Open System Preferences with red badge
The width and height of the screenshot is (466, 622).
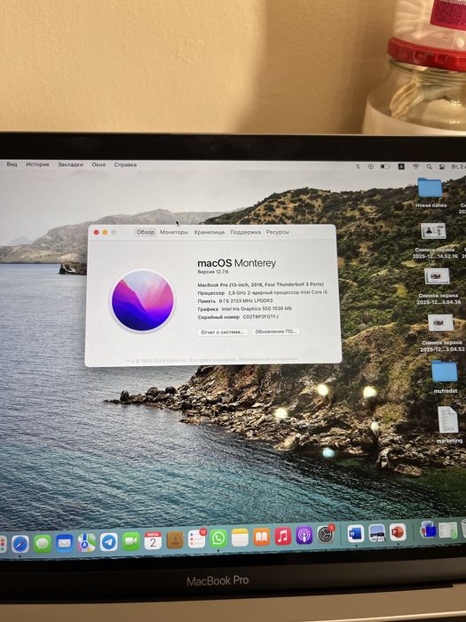tap(326, 535)
